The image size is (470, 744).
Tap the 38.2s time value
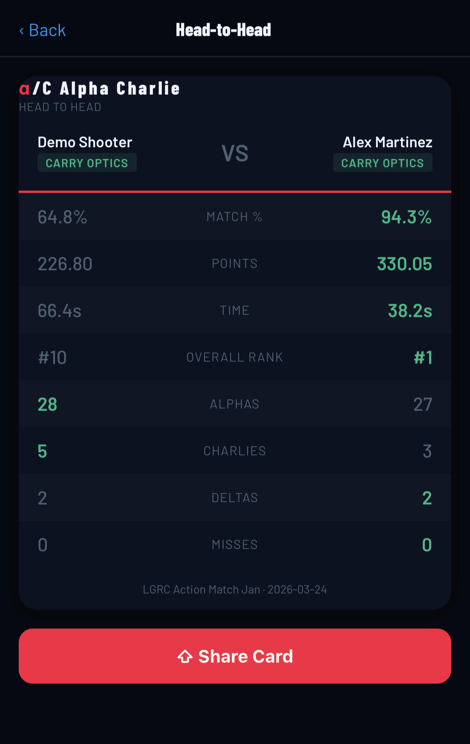click(x=410, y=311)
